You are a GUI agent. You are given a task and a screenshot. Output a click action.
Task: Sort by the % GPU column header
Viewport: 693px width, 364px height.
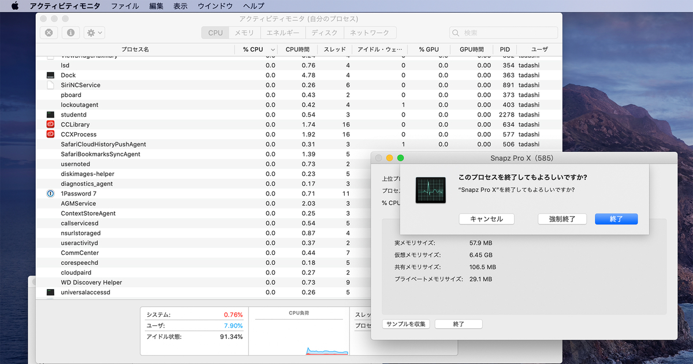point(429,50)
